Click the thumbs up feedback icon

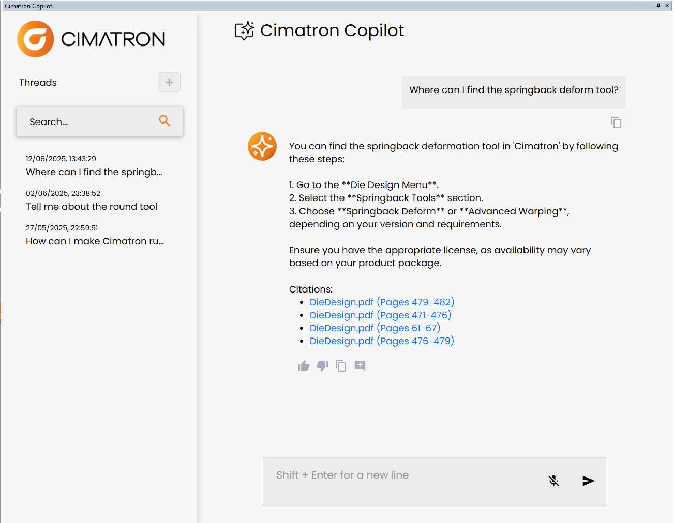click(304, 366)
